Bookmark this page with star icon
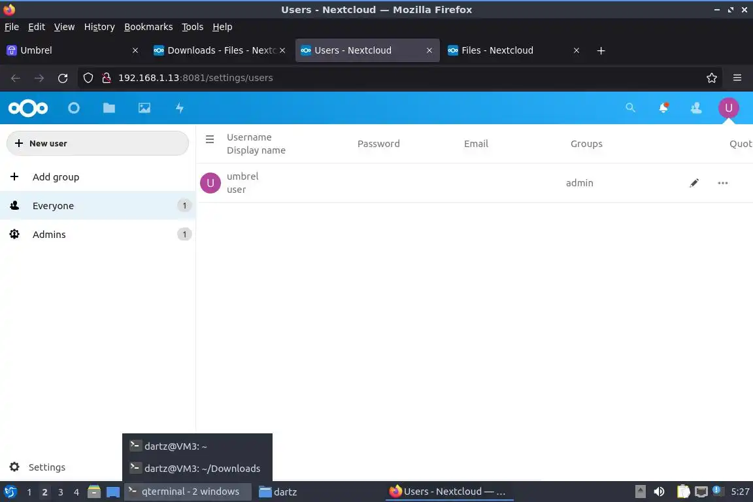 [711, 78]
